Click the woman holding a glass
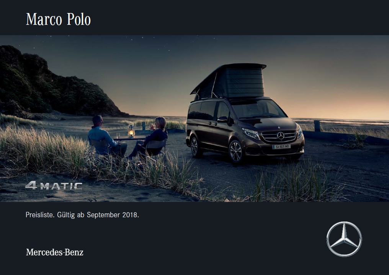This screenshot has width=389, height=275. [151, 137]
